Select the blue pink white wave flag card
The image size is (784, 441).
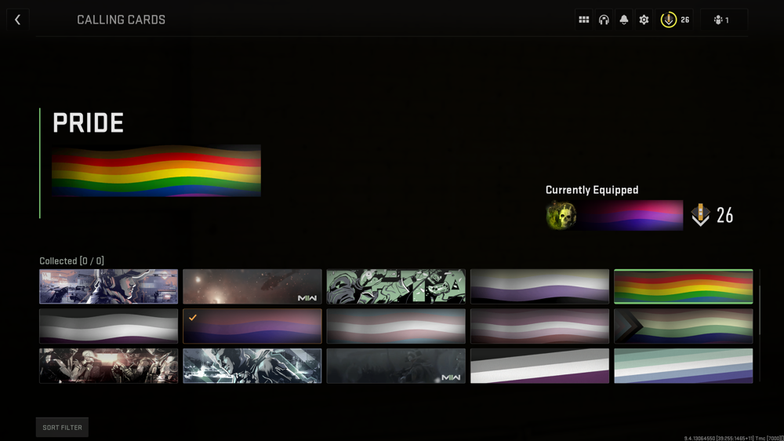(396, 326)
